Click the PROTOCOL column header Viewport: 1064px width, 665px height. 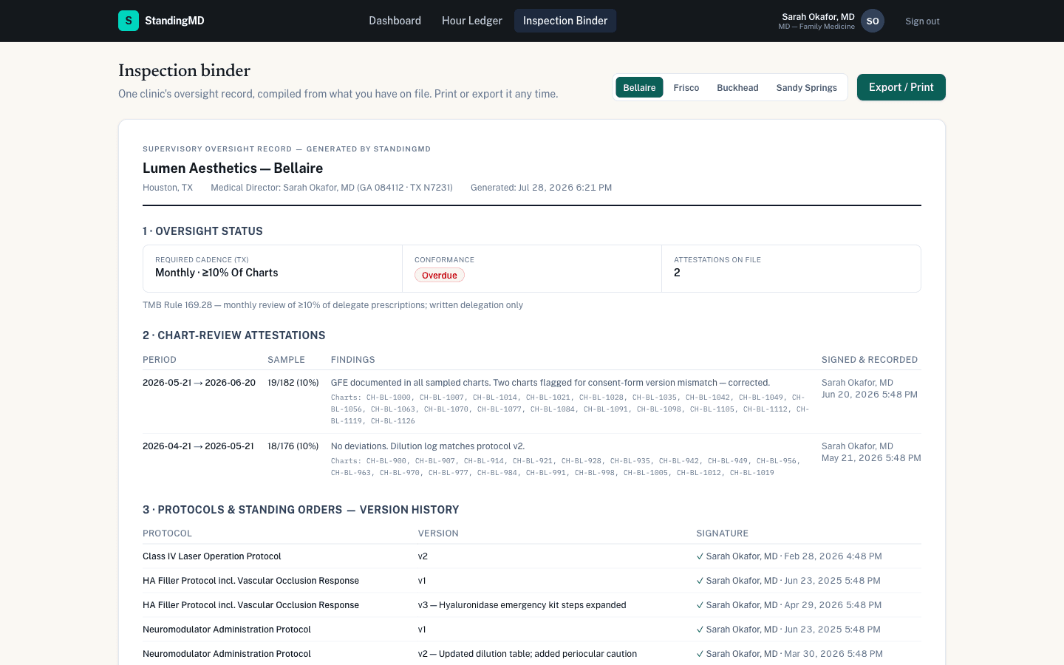167,533
